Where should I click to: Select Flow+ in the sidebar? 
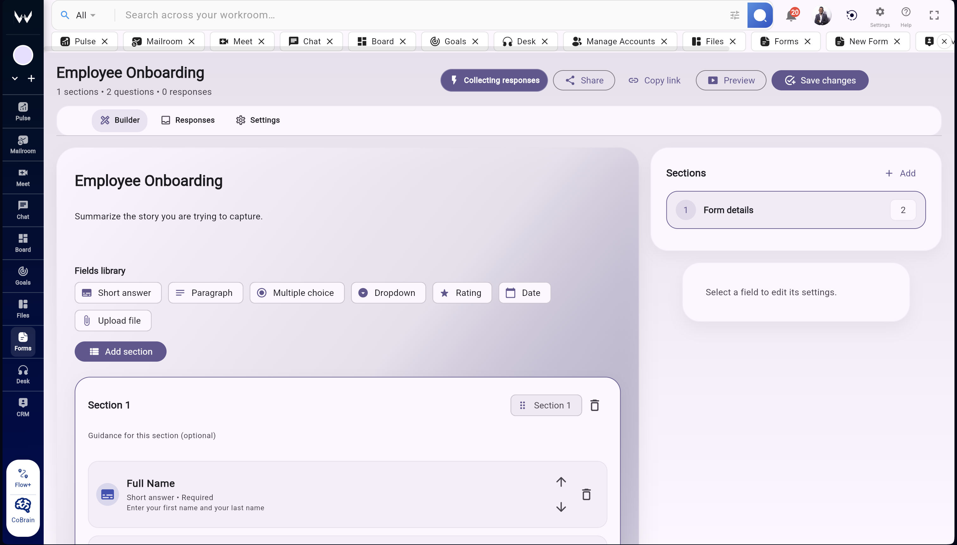tap(23, 476)
